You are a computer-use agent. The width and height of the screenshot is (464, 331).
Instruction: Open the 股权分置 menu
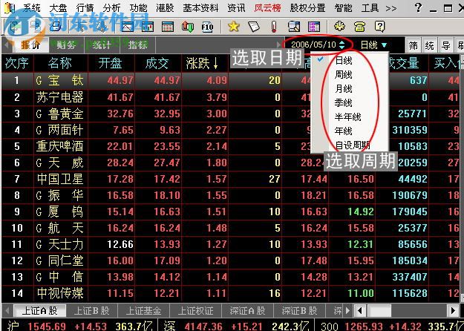[x=307, y=7]
